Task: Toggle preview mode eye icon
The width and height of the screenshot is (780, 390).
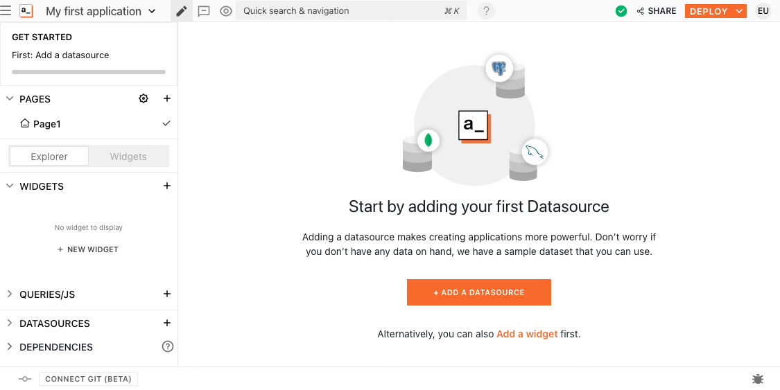Action: (x=226, y=11)
